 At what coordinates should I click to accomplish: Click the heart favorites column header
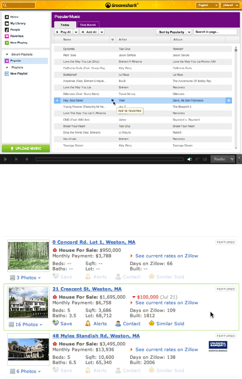[113, 40]
